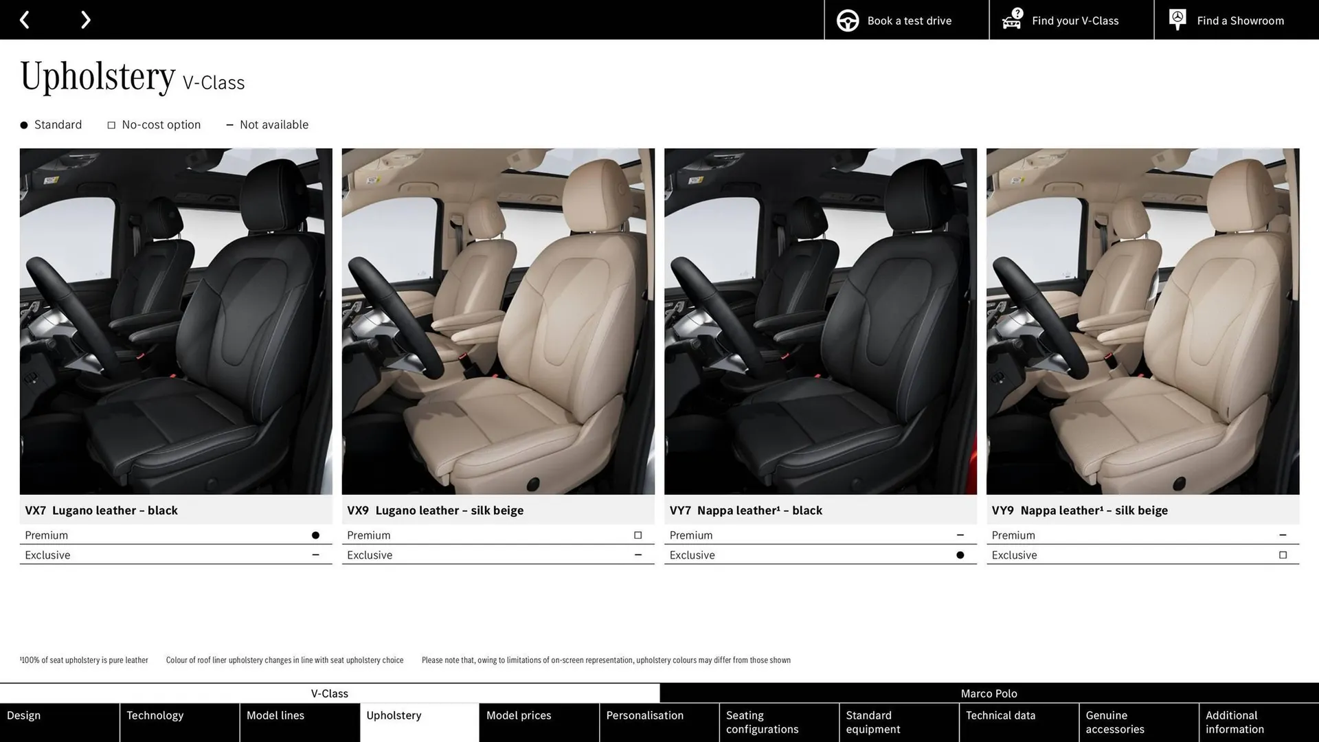Click the right forward-arrow at the top

click(85, 19)
